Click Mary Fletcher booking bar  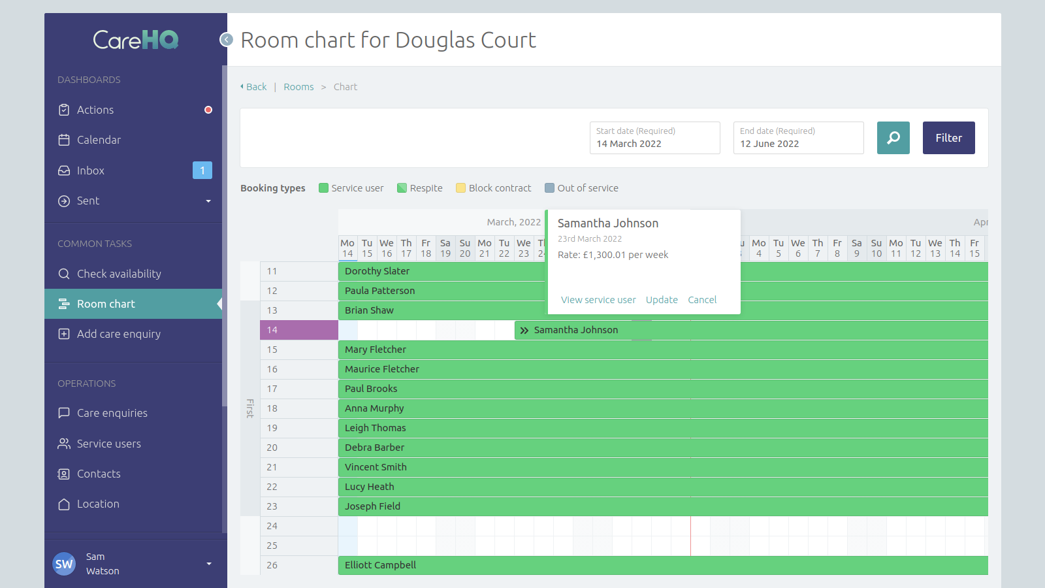[x=663, y=350]
